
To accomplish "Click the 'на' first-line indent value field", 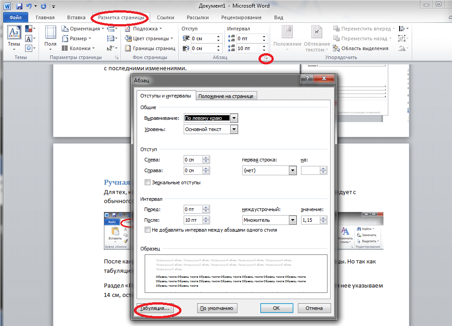I will pyautogui.click(x=311, y=170).
